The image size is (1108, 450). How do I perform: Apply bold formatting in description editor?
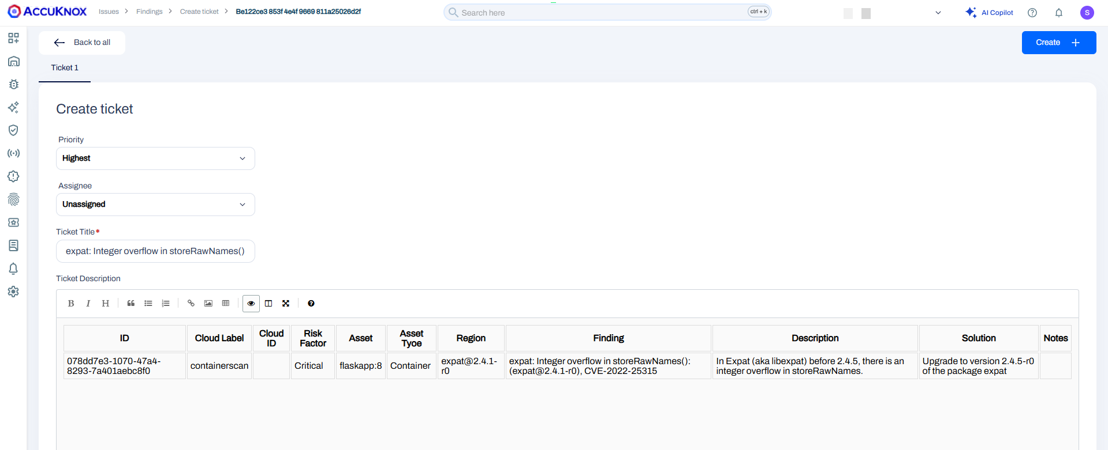click(x=71, y=304)
